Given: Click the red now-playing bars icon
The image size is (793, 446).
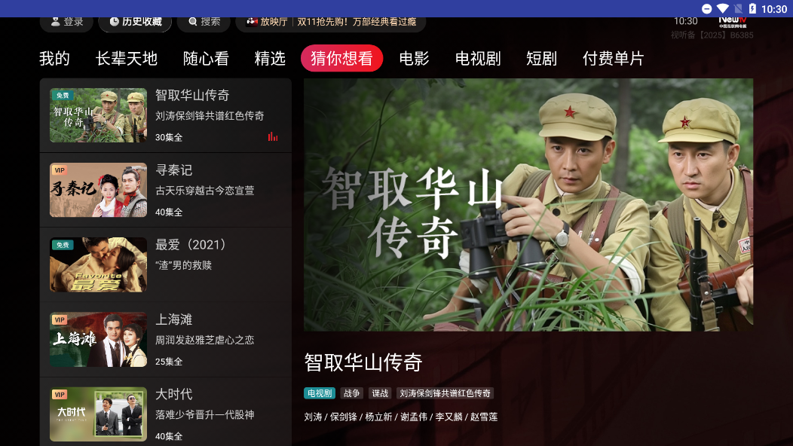Looking at the screenshot, I should click(273, 136).
